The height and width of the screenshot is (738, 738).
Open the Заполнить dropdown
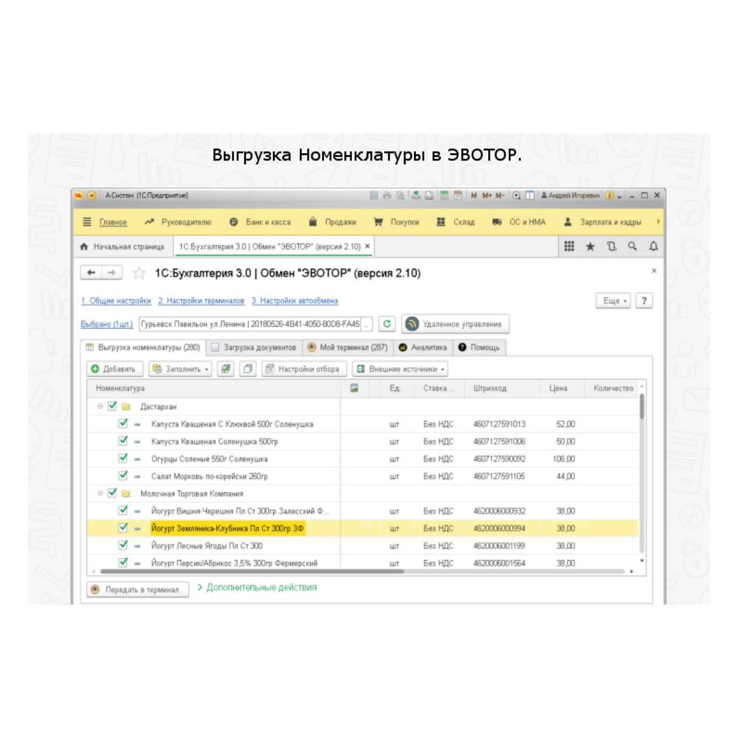tap(180, 369)
